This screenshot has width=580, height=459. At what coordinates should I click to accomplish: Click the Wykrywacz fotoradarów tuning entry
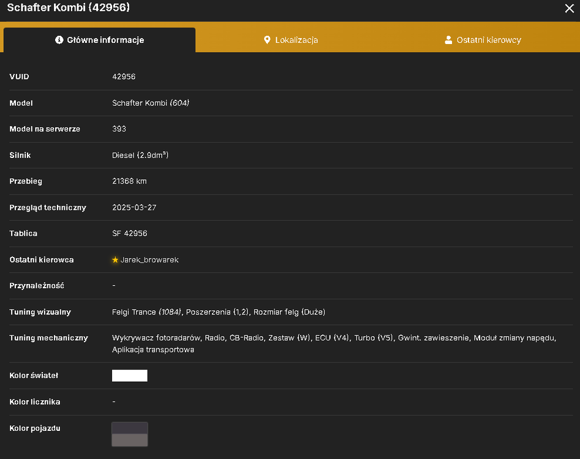pos(156,338)
